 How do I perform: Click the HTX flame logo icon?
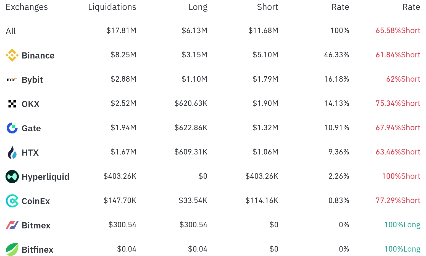[12, 152]
